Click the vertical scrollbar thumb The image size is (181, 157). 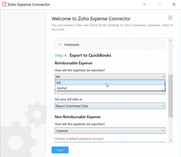tap(170, 93)
